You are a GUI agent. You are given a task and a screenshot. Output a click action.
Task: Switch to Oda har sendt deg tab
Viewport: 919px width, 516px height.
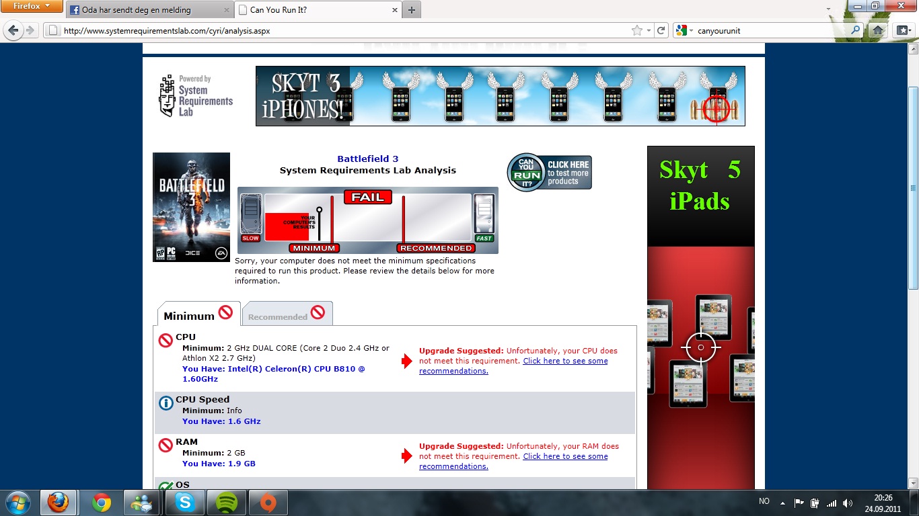click(149, 10)
